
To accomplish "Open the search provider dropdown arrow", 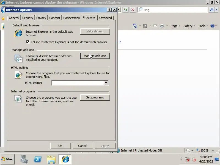I will (216, 10).
